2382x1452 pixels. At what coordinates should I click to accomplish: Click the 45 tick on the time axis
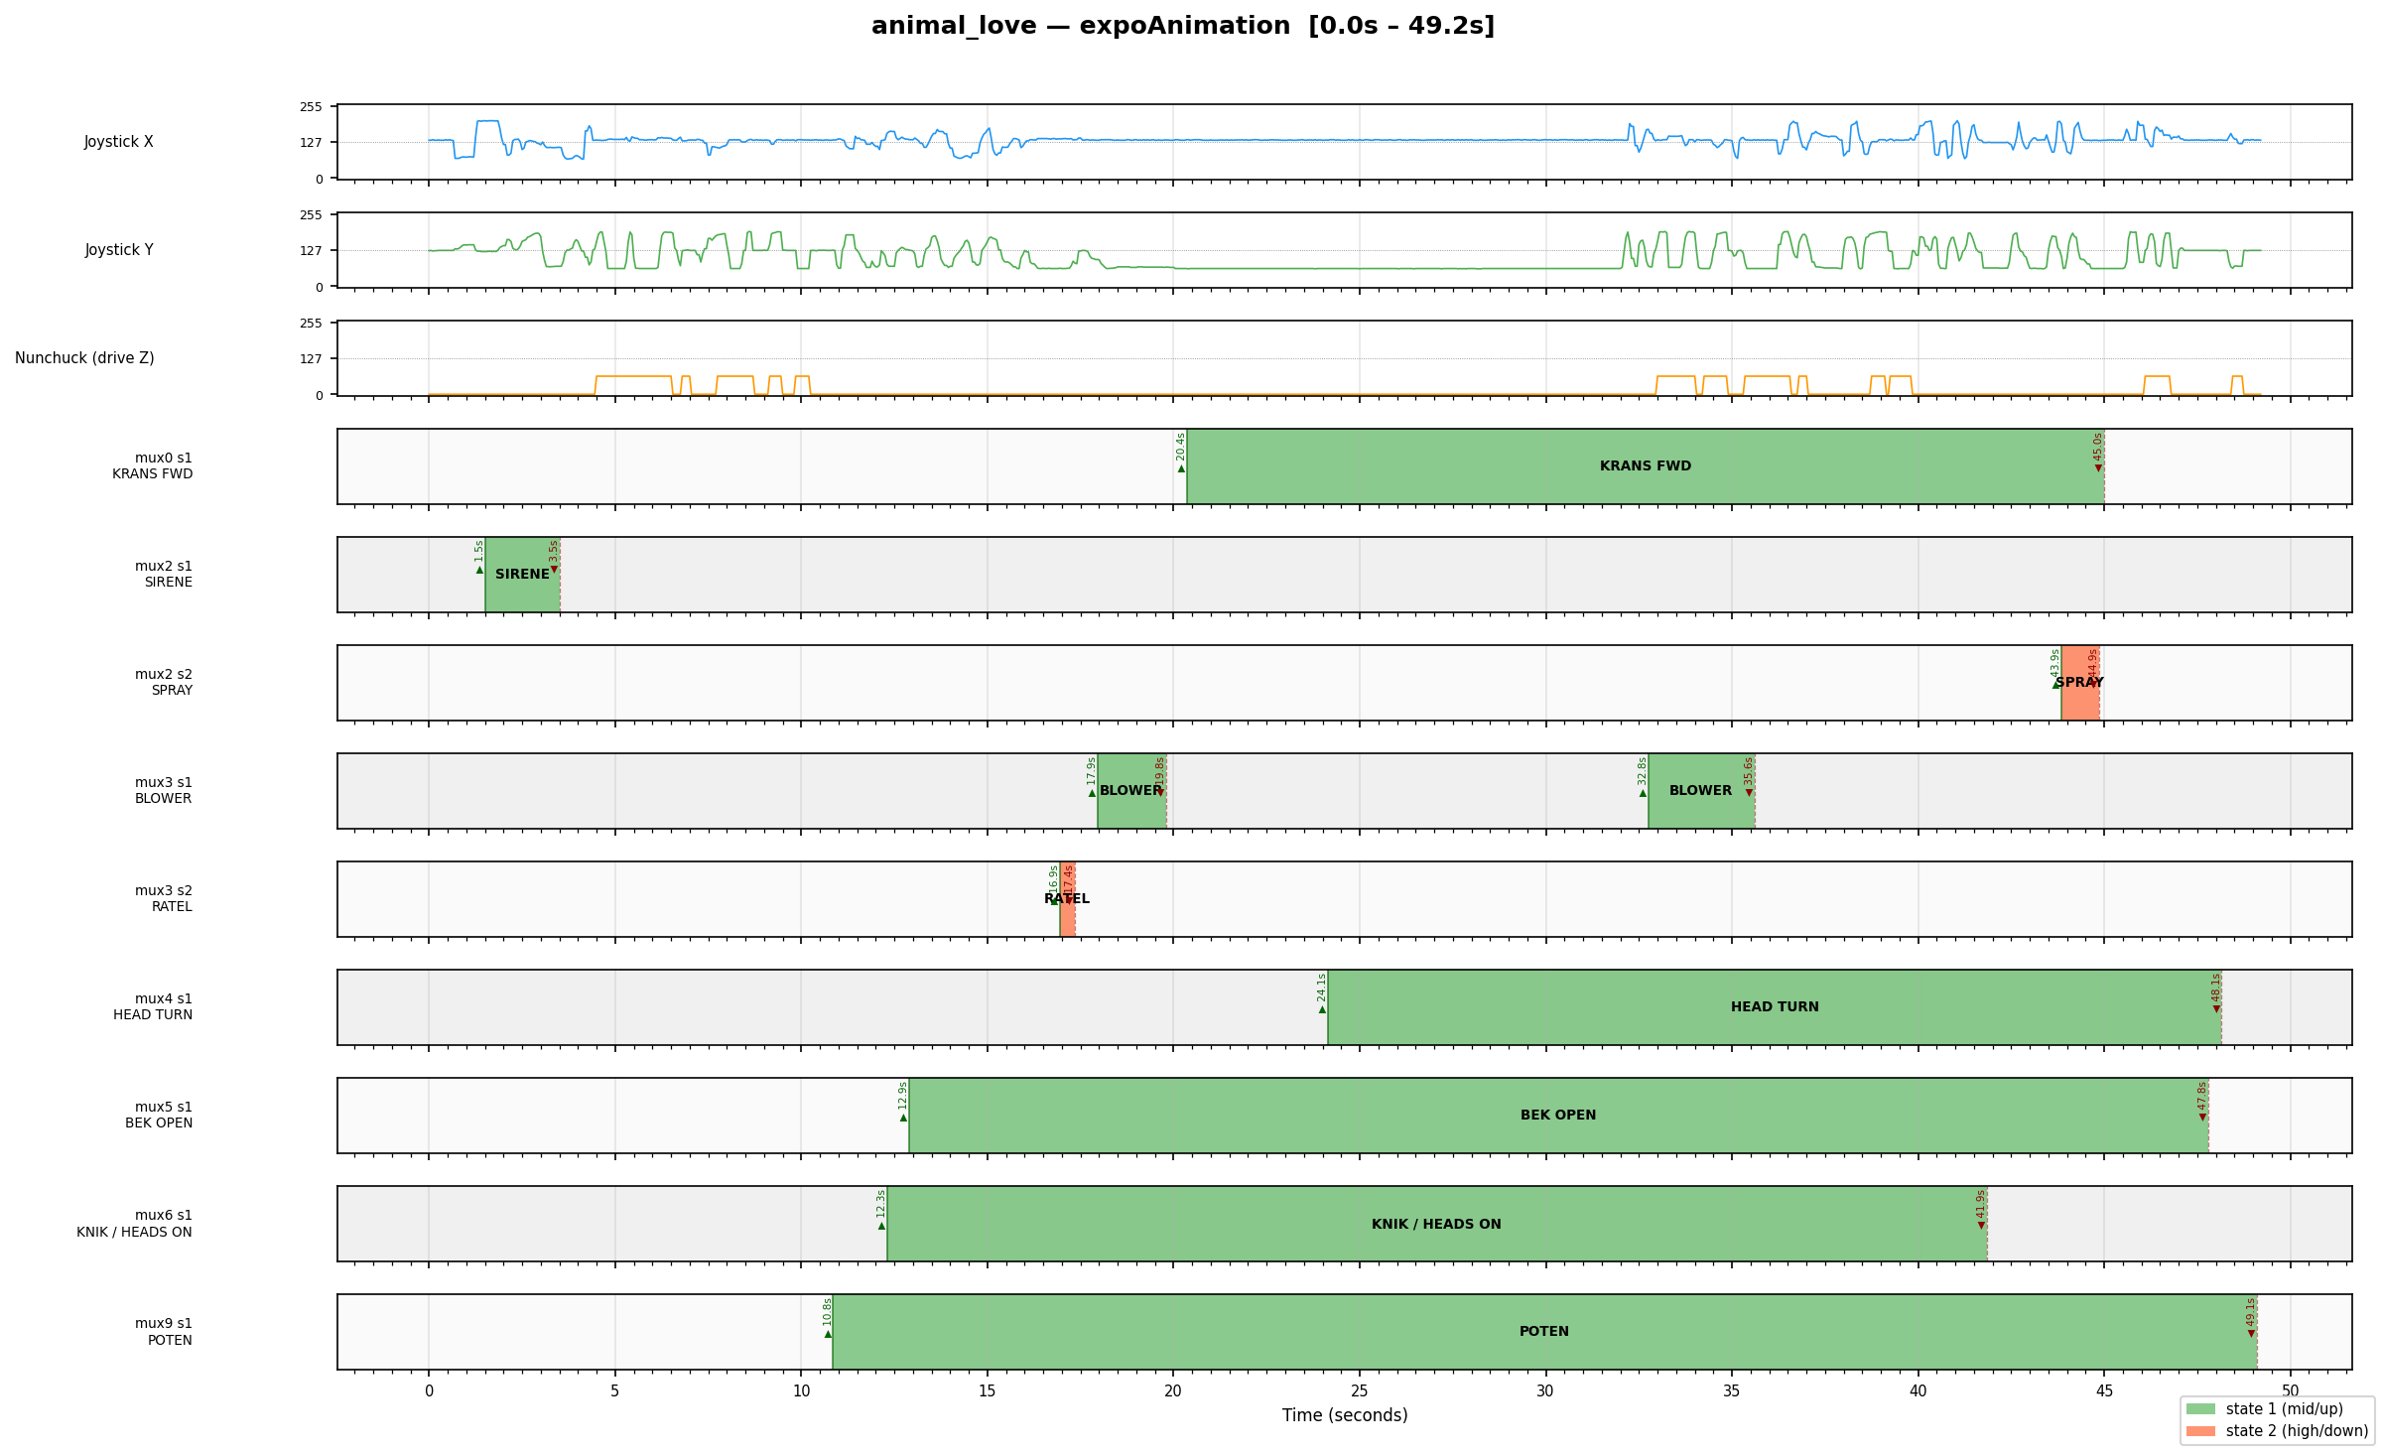click(x=2104, y=1391)
